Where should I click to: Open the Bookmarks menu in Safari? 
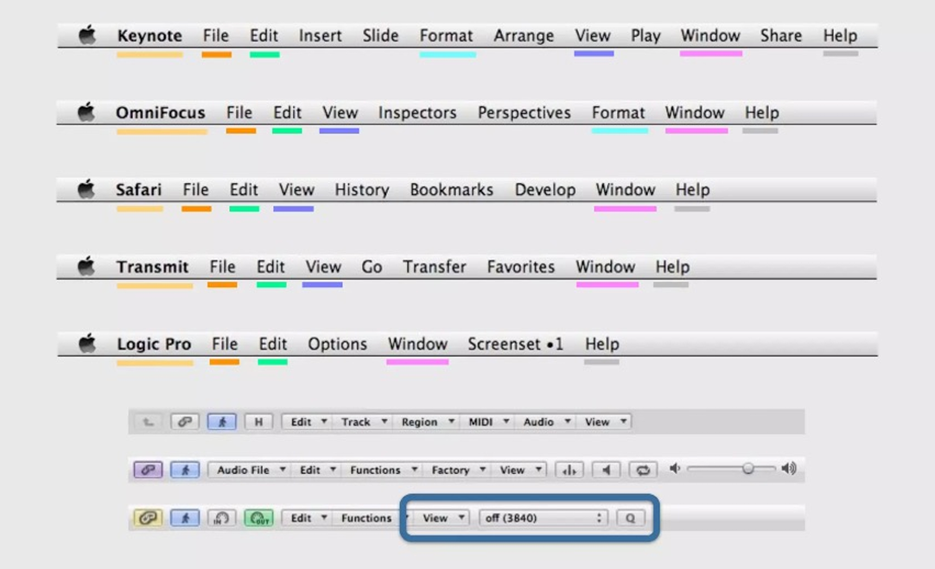pyautogui.click(x=451, y=189)
